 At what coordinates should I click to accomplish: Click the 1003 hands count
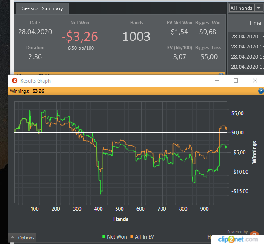pos(136,36)
